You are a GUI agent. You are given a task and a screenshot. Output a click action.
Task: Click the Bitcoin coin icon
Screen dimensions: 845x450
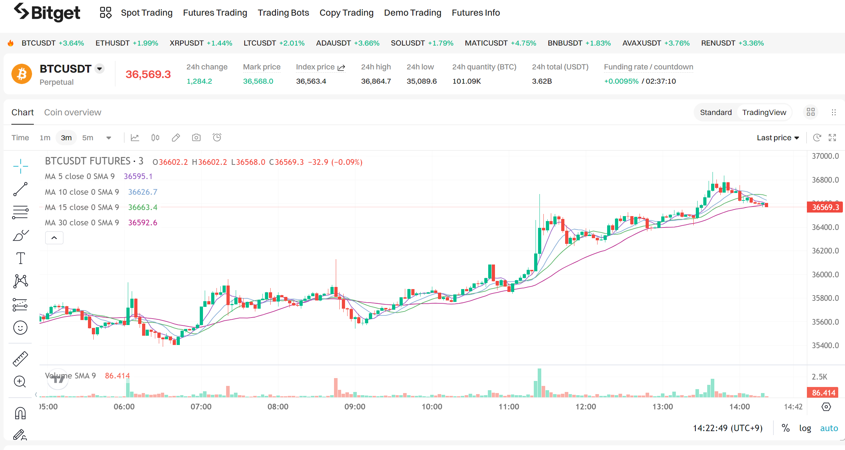22,74
